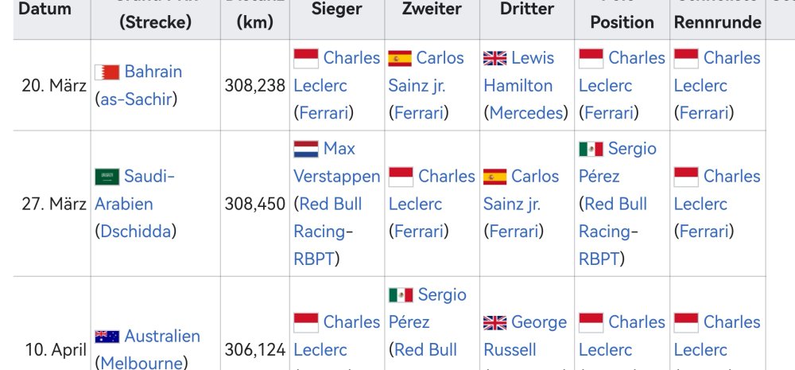
Task: Click the UK flag beside George Russell
Action: click(495, 322)
